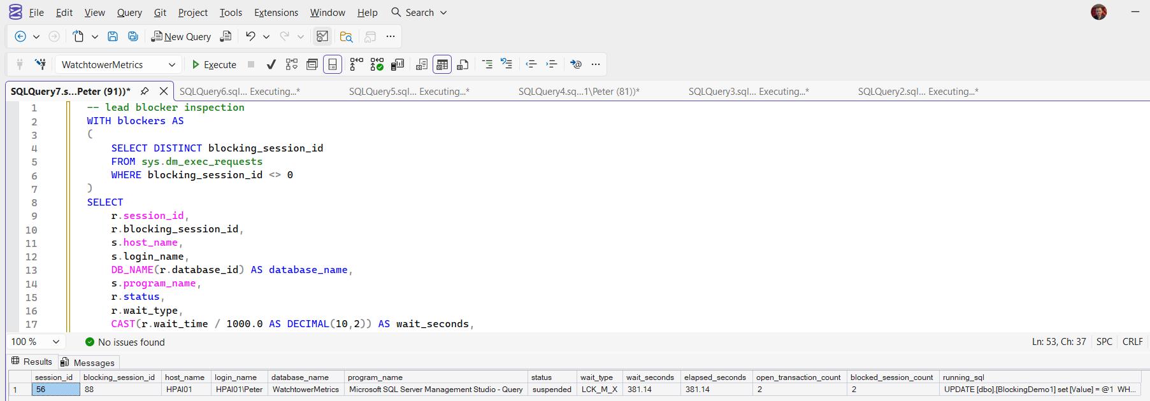1150x401 pixels.
Task: Toggle Results to Grid option
Action: click(442, 64)
